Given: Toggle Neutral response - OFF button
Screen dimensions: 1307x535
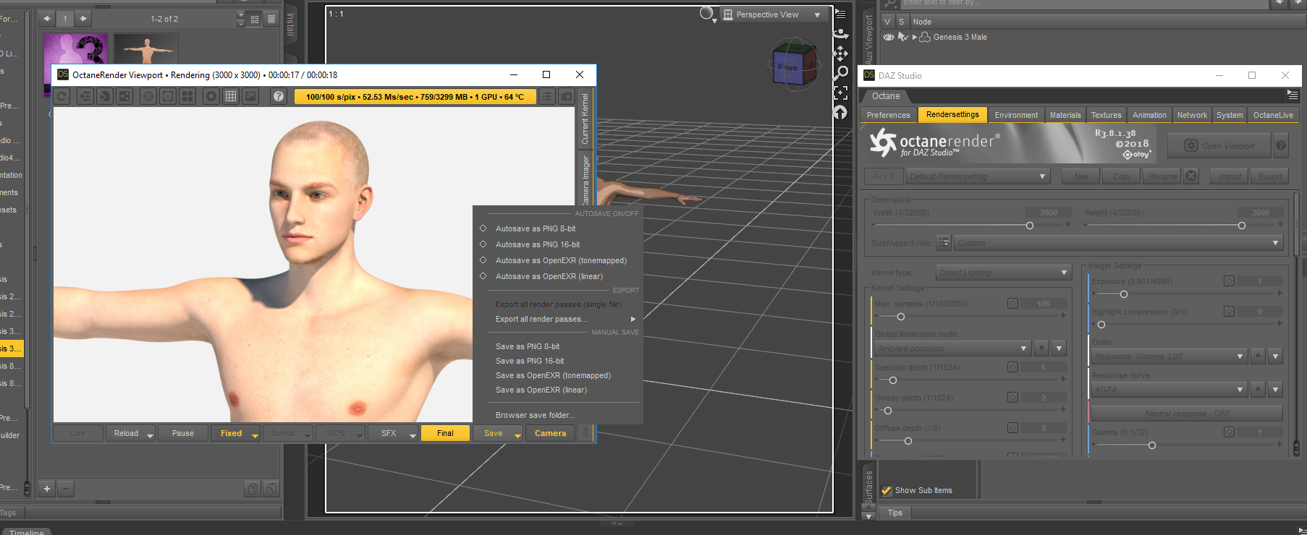Looking at the screenshot, I should pos(1187,414).
